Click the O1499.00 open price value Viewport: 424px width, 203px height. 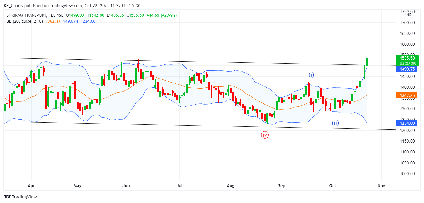pos(75,15)
